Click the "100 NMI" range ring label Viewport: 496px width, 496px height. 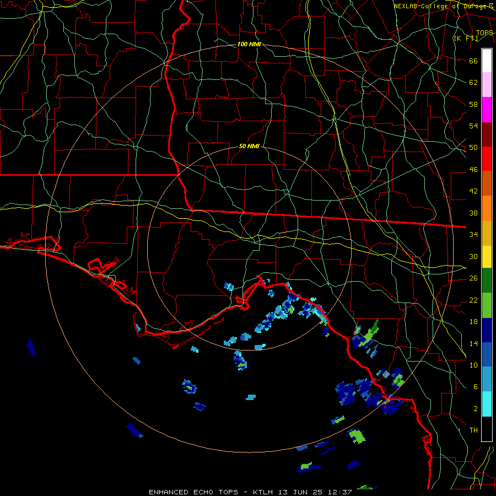pyautogui.click(x=249, y=44)
